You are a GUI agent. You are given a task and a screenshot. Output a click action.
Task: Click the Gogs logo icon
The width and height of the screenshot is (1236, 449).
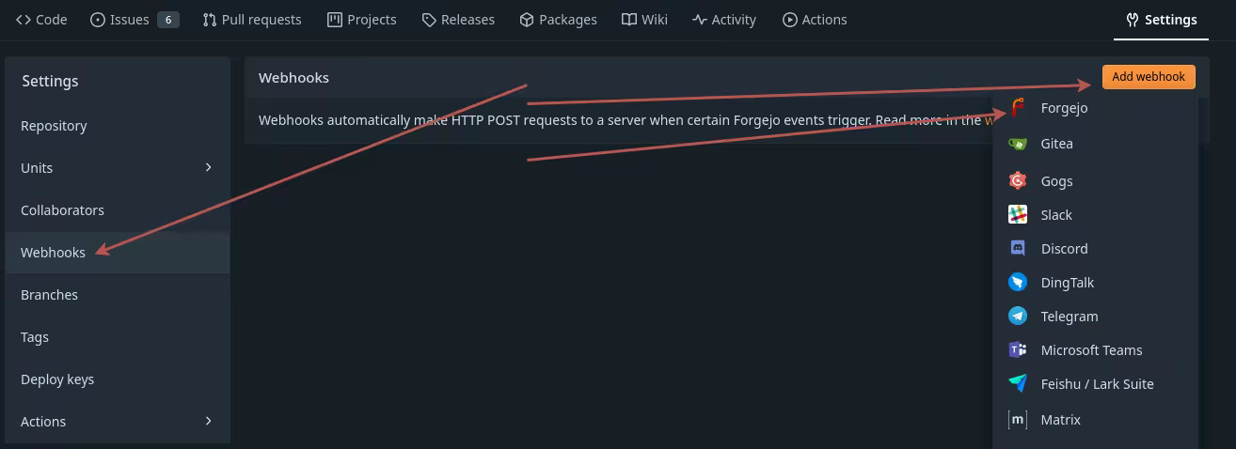tap(1018, 181)
